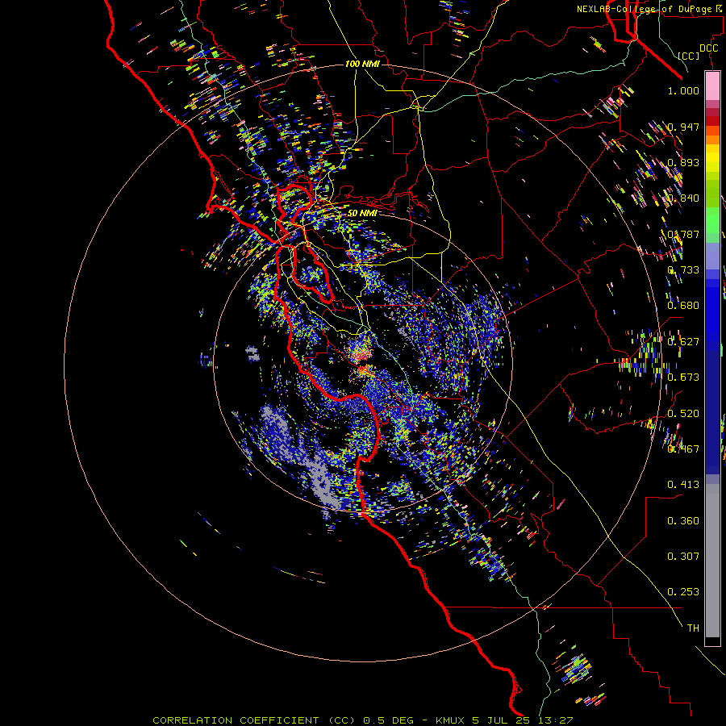Click the 0.627 scale value

[683, 342]
